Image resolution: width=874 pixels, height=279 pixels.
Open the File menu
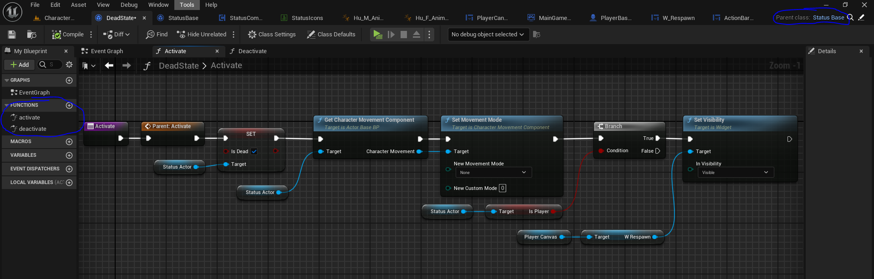pos(35,5)
